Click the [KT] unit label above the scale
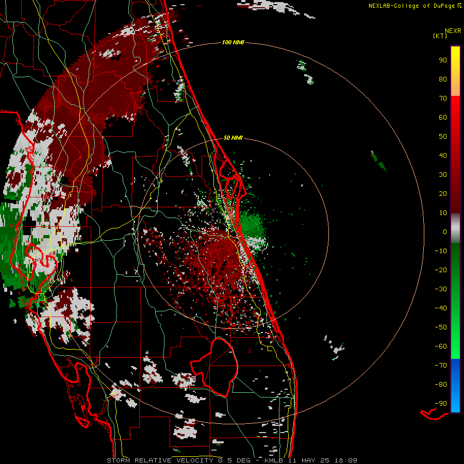464x464 pixels. (440, 36)
